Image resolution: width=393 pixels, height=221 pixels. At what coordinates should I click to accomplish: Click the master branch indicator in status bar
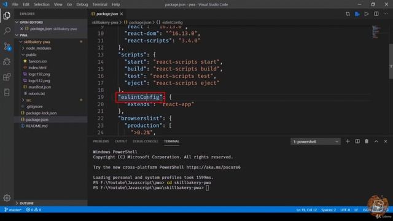pyautogui.click(x=13, y=210)
